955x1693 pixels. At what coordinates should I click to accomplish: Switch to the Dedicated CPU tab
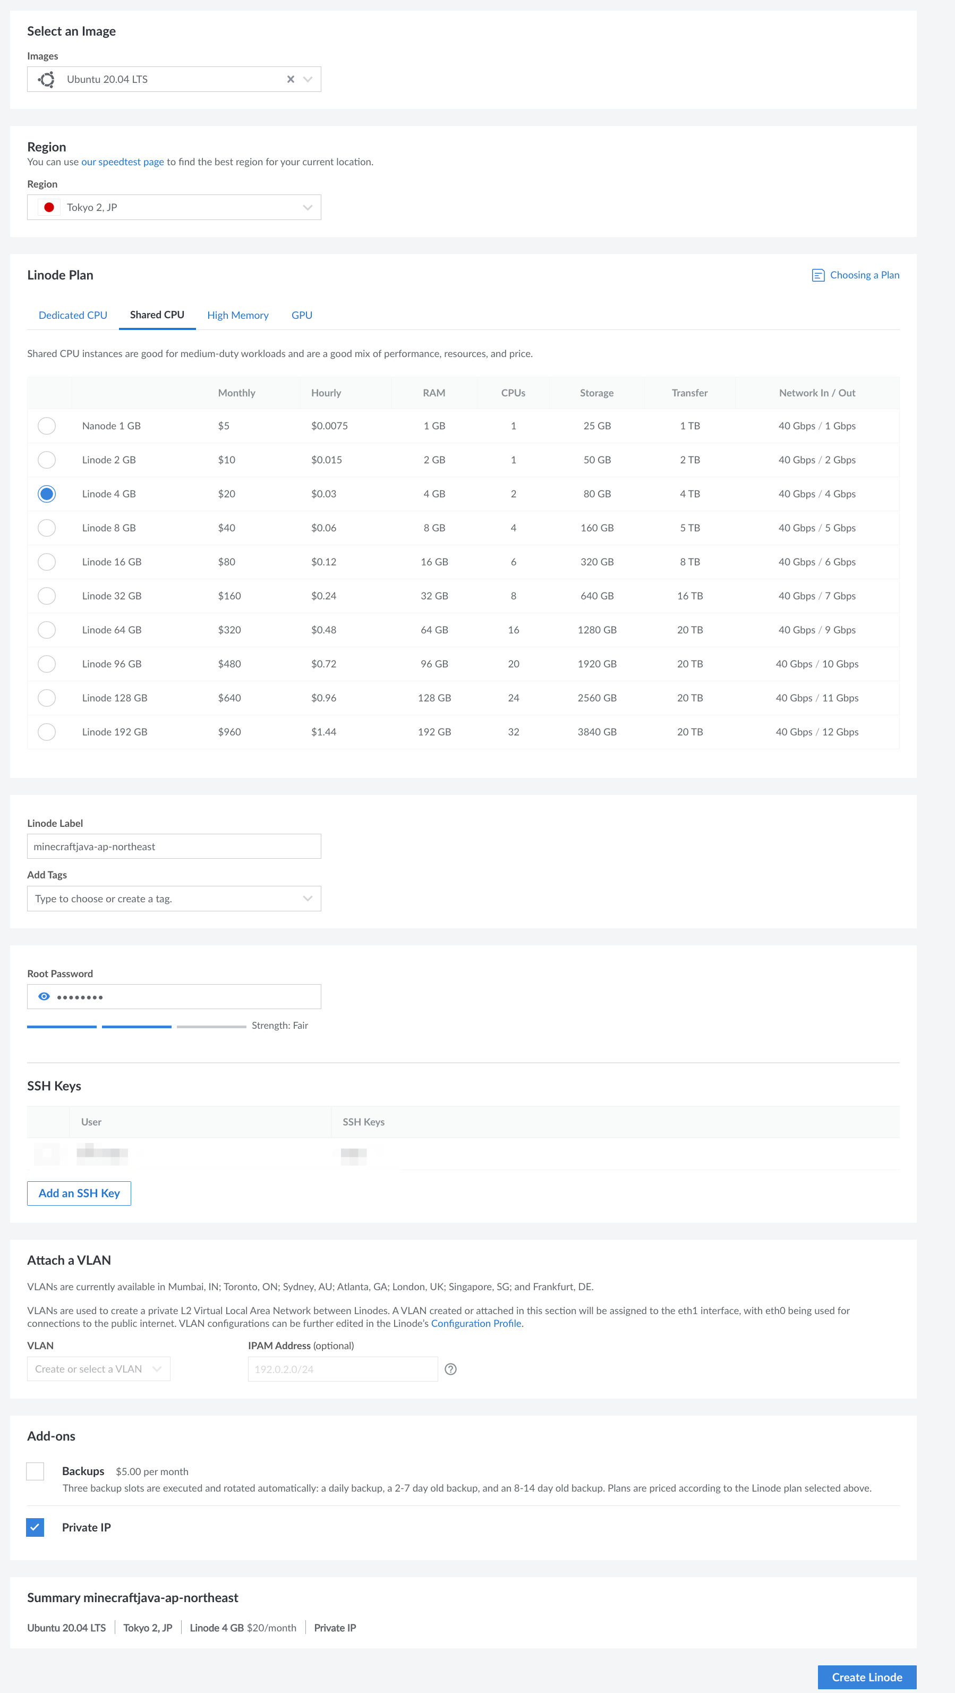pyautogui.click(x=73, y=316)
